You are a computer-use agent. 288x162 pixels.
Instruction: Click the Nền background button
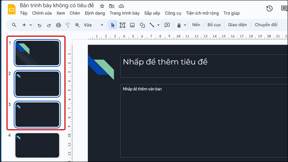tap(196, 25)
